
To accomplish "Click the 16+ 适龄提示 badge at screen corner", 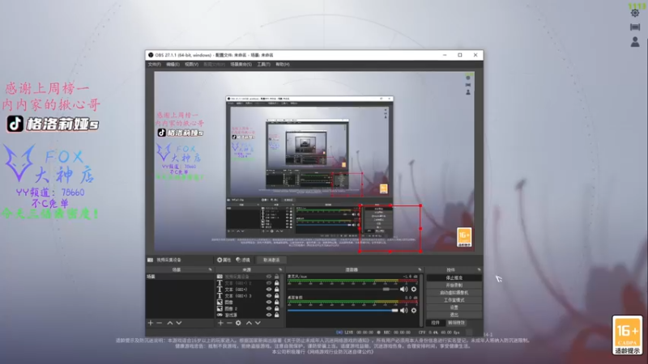I will pos(627,335).
